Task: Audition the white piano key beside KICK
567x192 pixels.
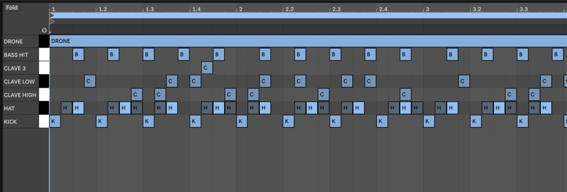Action: tap(44, 121)
